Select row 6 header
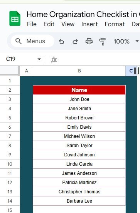This screenshot has width=140, height=213. [10, 127]
